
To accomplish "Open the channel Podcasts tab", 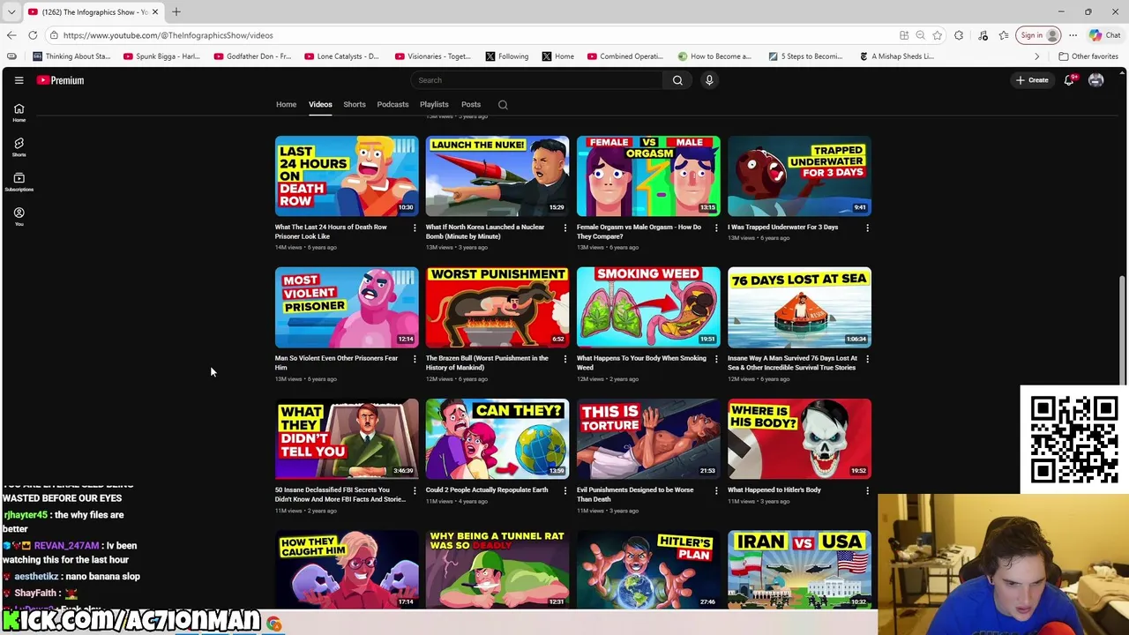I will point(393,105).
